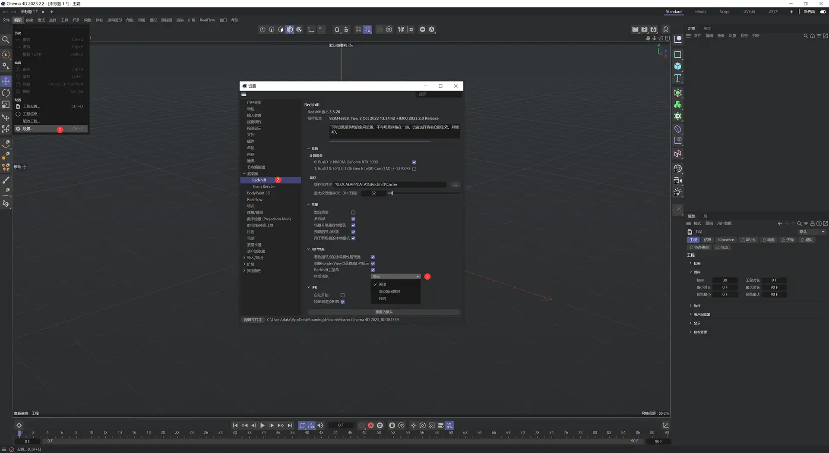Toggle the sound speaker icon in timeline
Image resolution: width=829 pixels, height=453 pixels.
pyautogui.click(x=320, y=425)
